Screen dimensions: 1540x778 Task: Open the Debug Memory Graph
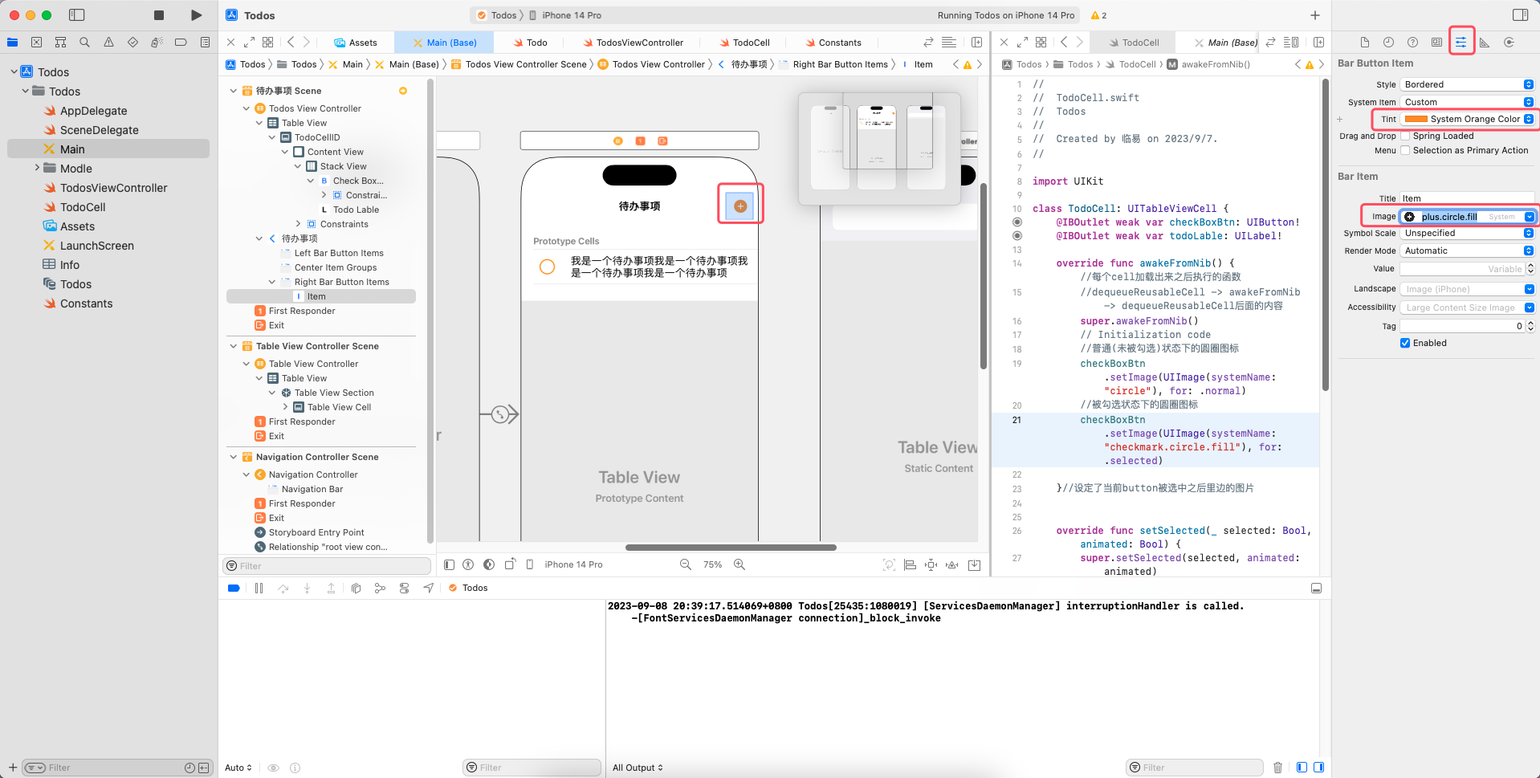[380, 588]
